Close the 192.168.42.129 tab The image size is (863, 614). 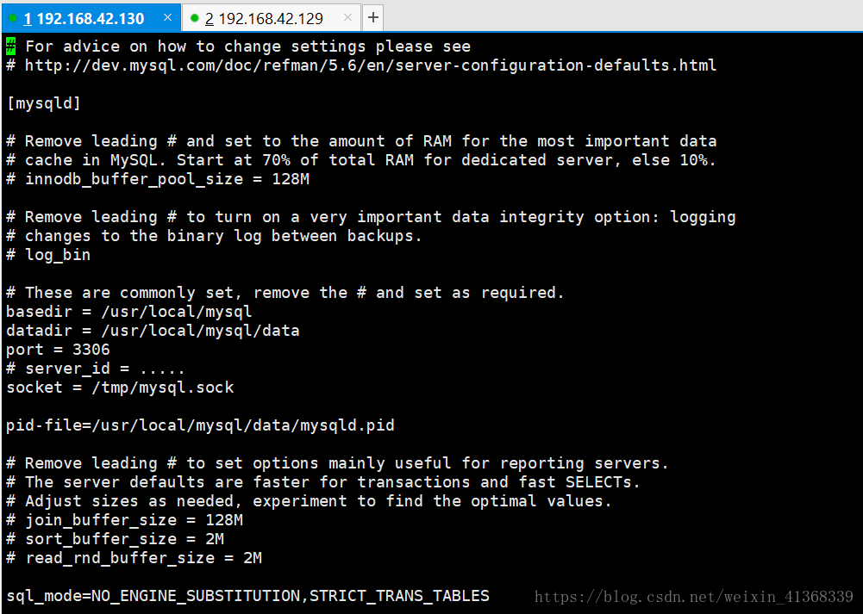(x=347, y=17)
